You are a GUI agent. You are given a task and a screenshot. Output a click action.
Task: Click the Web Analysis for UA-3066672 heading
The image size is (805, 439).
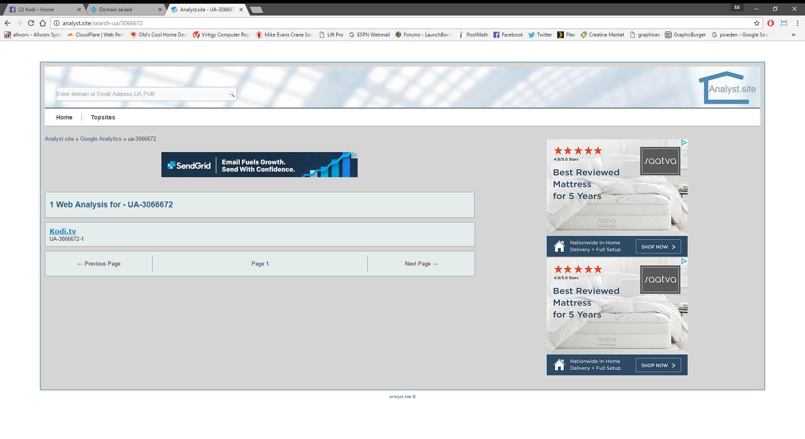point(111,205)
